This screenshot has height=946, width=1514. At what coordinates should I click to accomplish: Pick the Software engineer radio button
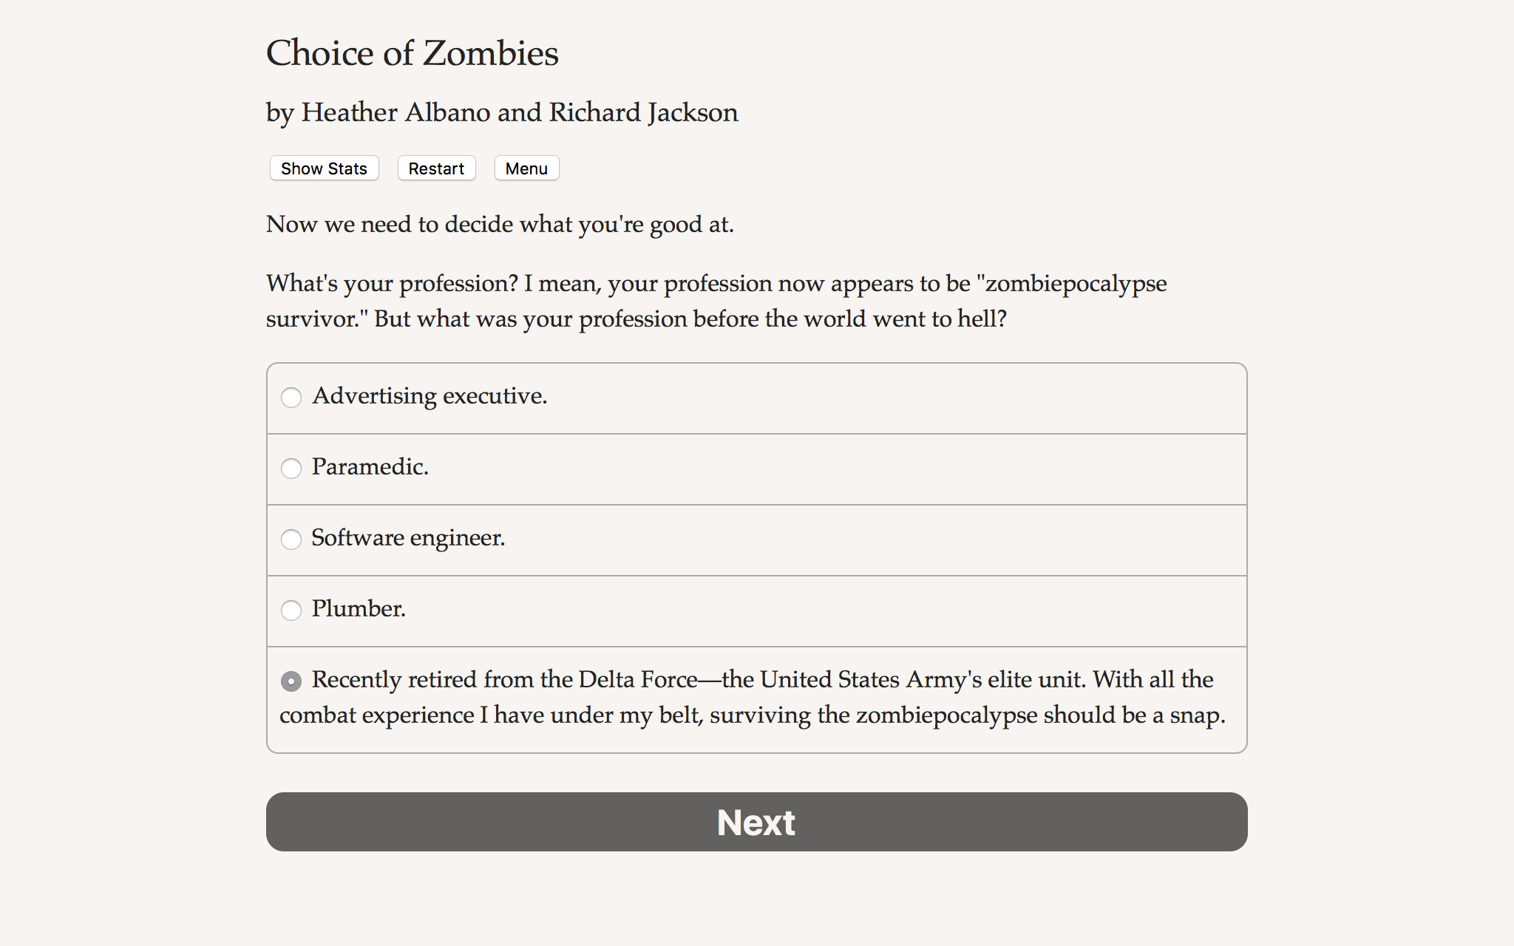291,540
